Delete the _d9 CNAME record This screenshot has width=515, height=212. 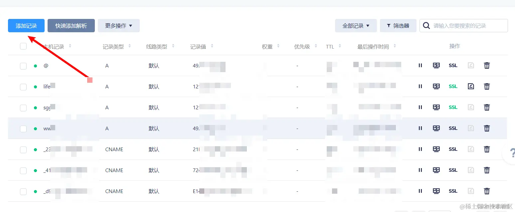click(487, 191)
